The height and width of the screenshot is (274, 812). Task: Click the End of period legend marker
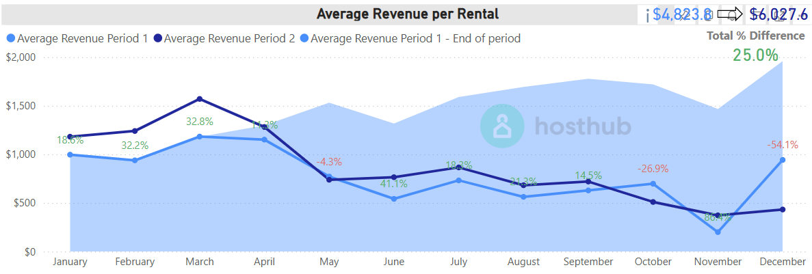click(x=304, y=39)
